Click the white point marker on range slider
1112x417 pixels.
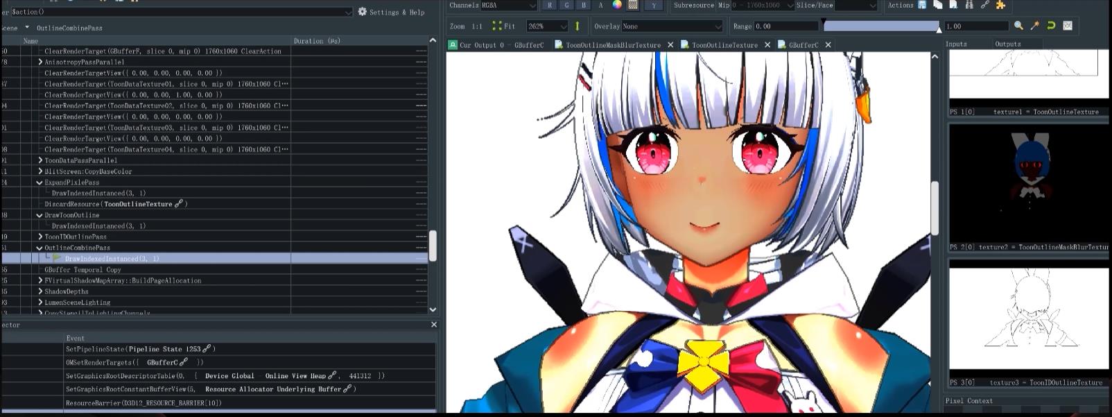[x=939, y=28]
